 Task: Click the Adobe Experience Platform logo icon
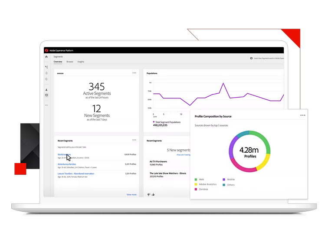(47, 50)
